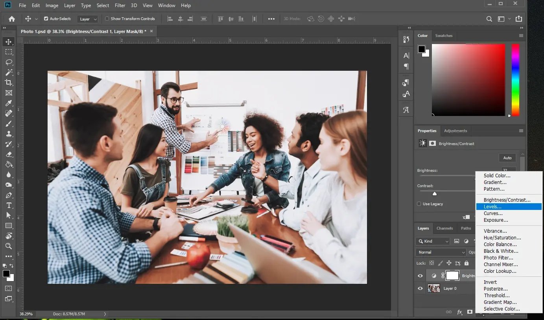
Task: Hide Layer 0 using eye icon
Action: coord(420,288)
